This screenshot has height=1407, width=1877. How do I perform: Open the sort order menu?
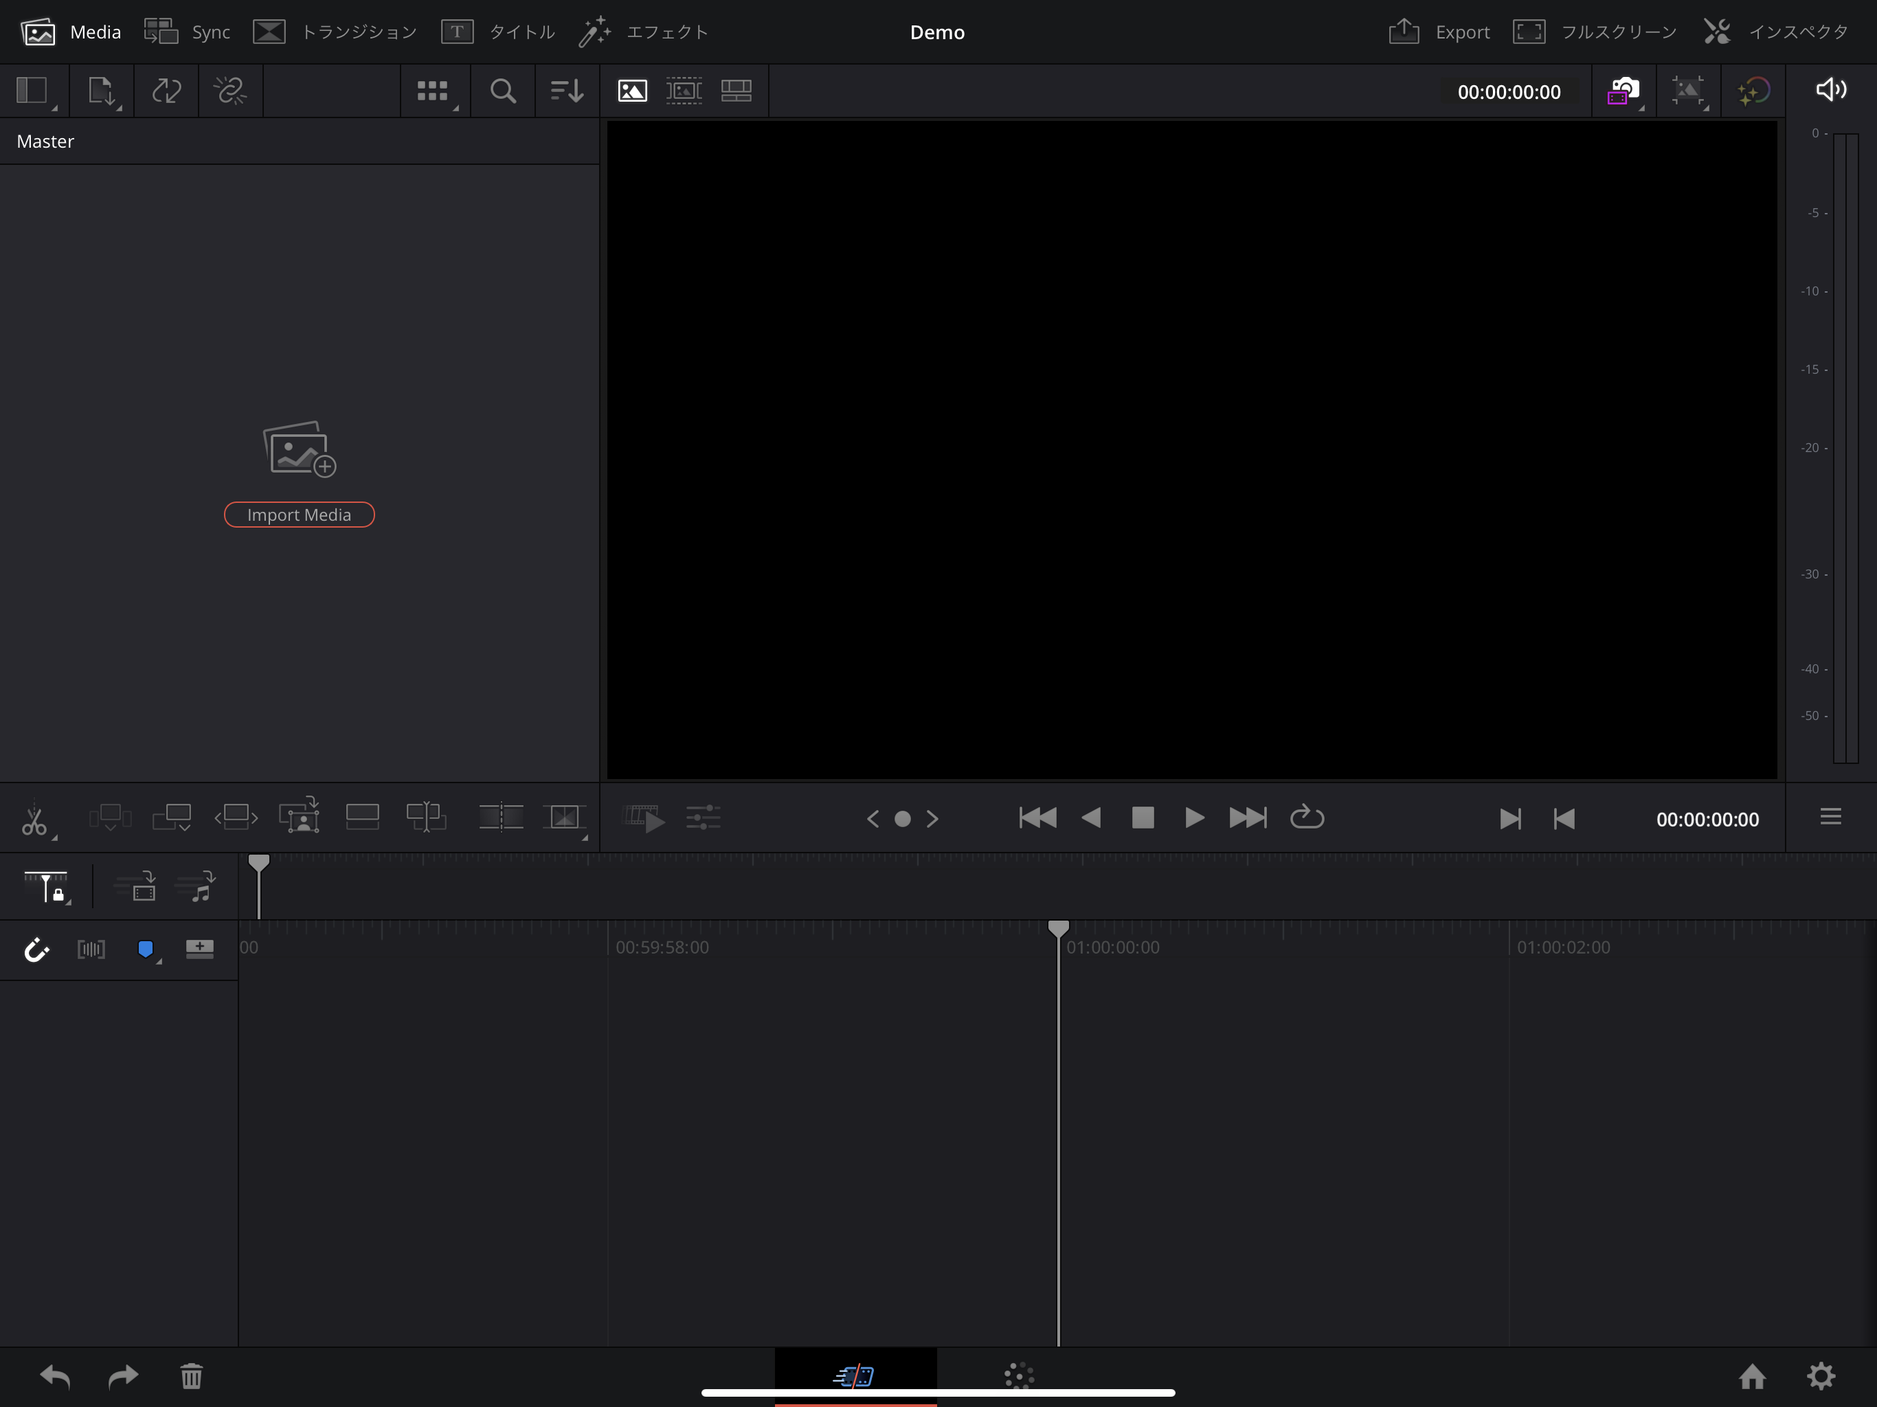pos(567,91)
